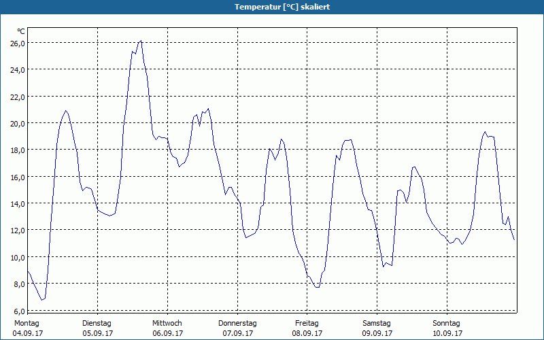Click the date 04.09.17
The width and height of the screenshot is (544, 340).
point(28,333)
